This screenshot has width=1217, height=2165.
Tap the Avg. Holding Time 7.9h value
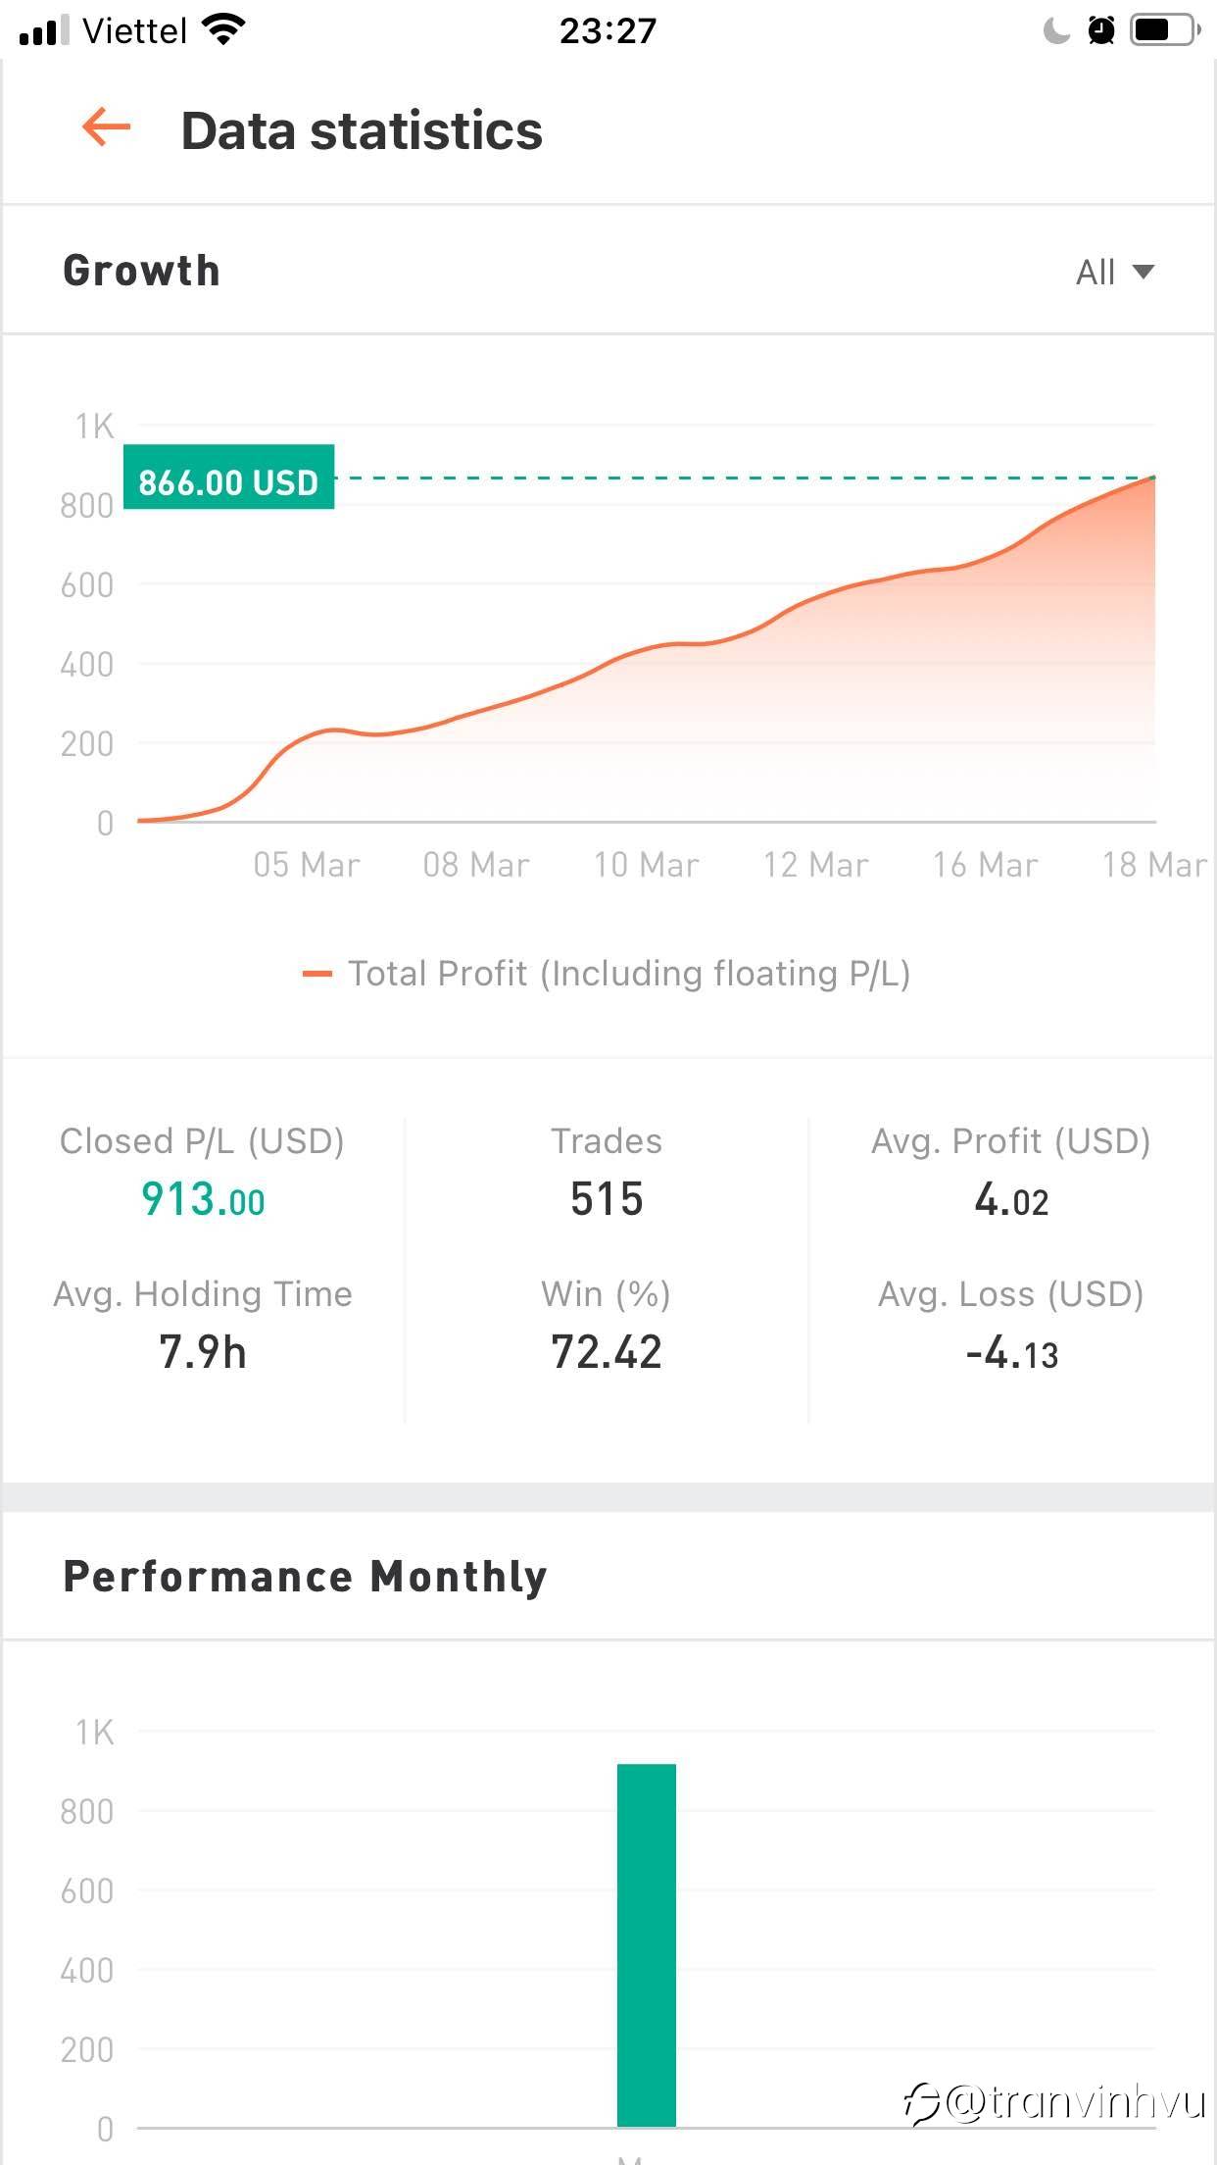[x=203, y=1352]
